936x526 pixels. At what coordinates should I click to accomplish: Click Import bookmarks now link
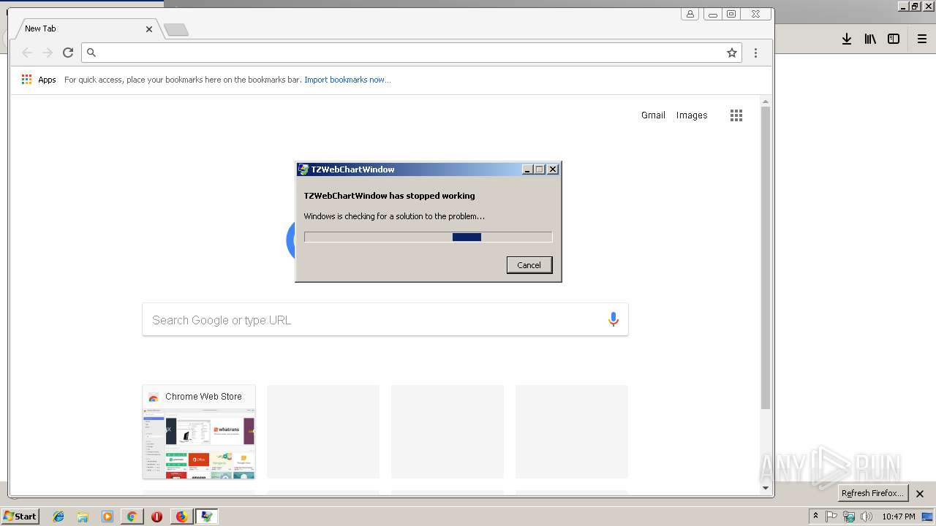347,80
